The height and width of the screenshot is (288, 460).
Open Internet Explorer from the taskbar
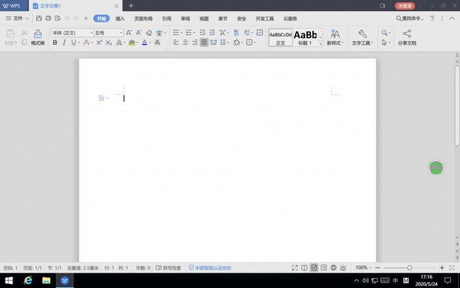(28, 281)
